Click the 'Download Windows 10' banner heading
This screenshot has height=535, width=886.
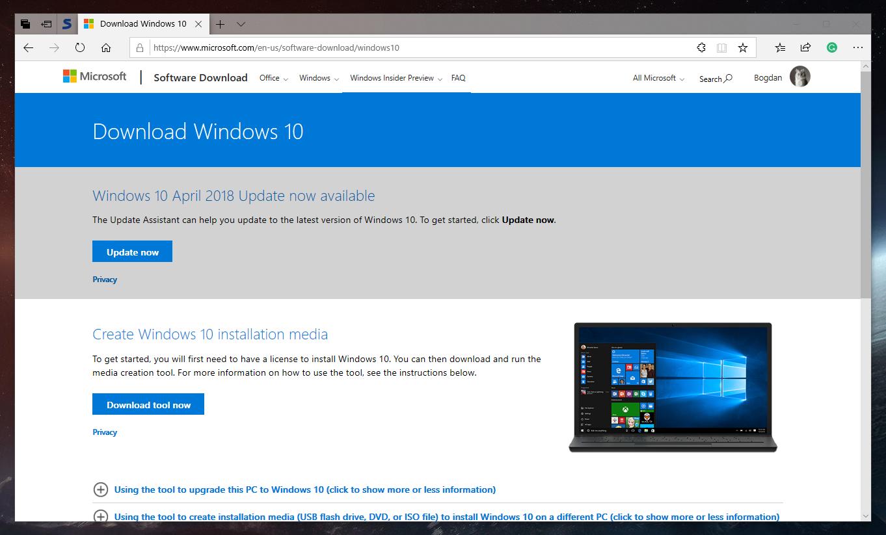(198, 131)
